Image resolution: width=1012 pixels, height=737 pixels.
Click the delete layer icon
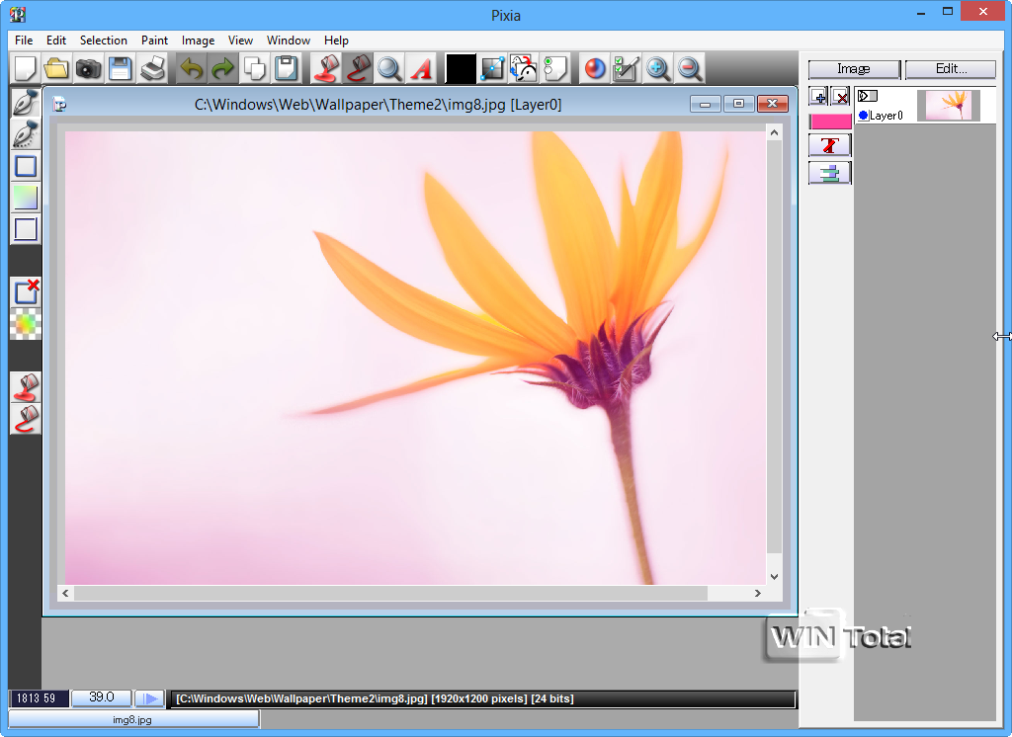tap(840, 96)
